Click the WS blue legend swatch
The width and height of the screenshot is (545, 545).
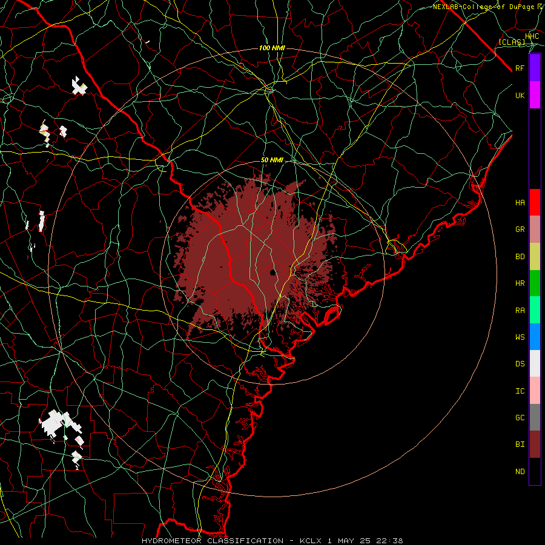click(x=535, y=337)
